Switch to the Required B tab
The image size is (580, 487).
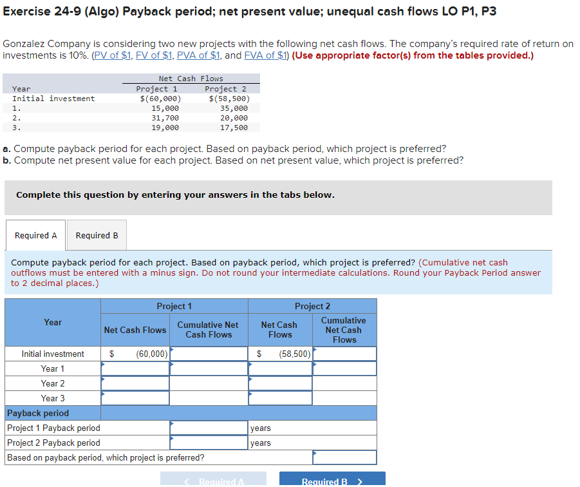pos(96,235)
